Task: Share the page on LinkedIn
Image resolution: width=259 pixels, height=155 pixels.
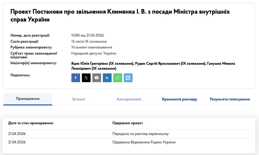Action: tap(107, 78)
